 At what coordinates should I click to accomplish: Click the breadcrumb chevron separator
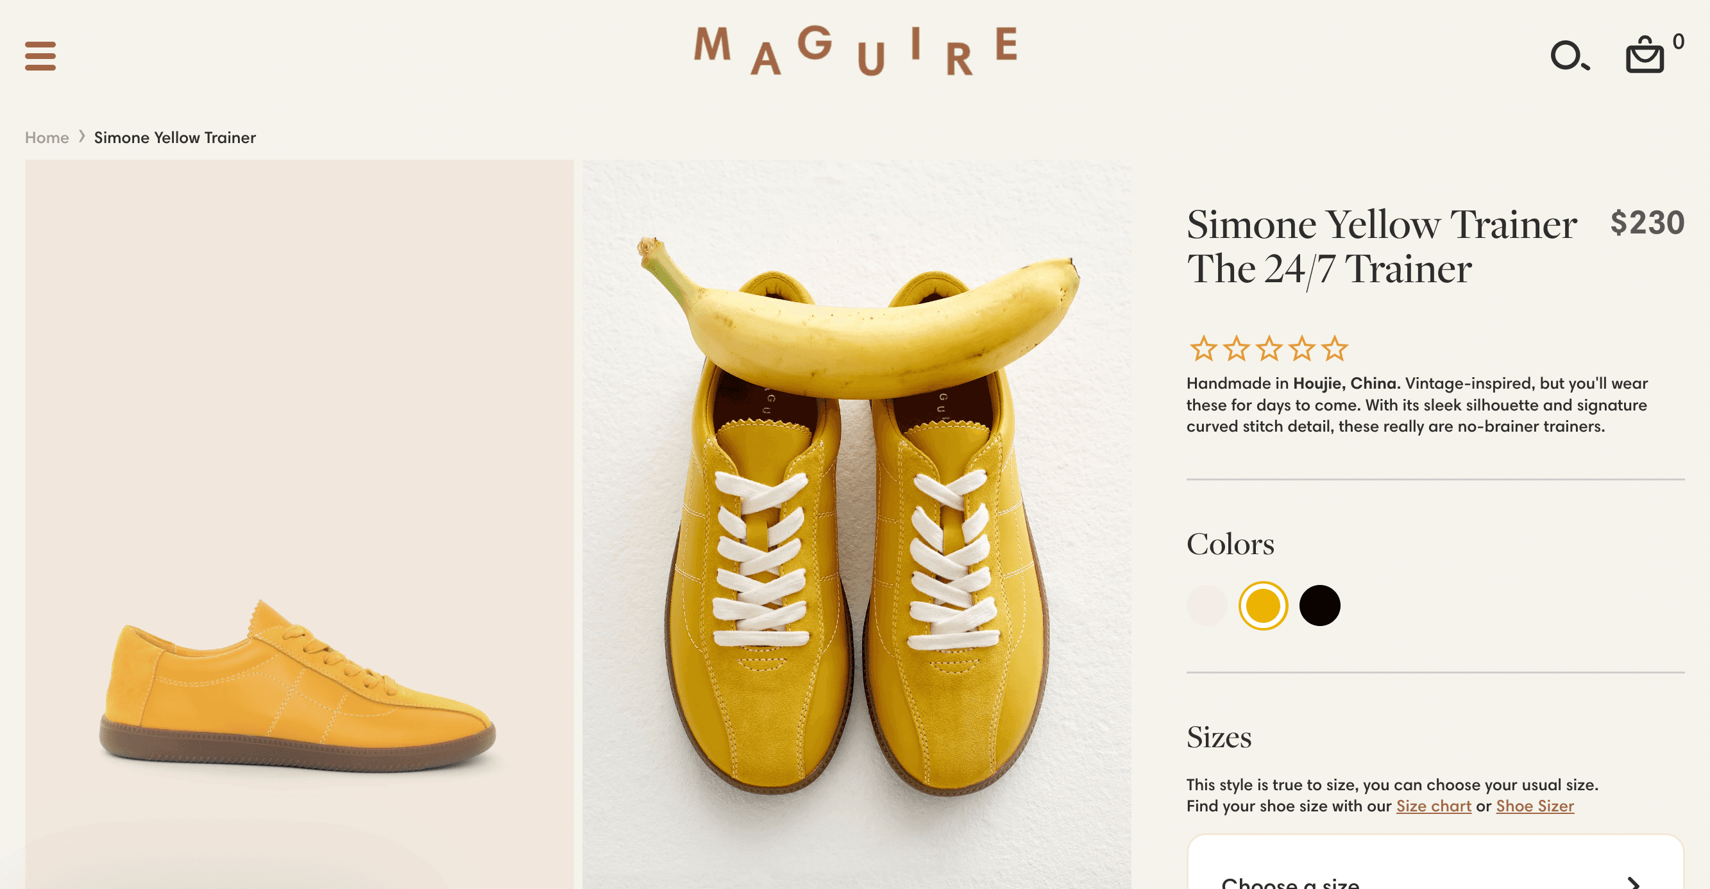pos(81,137)
